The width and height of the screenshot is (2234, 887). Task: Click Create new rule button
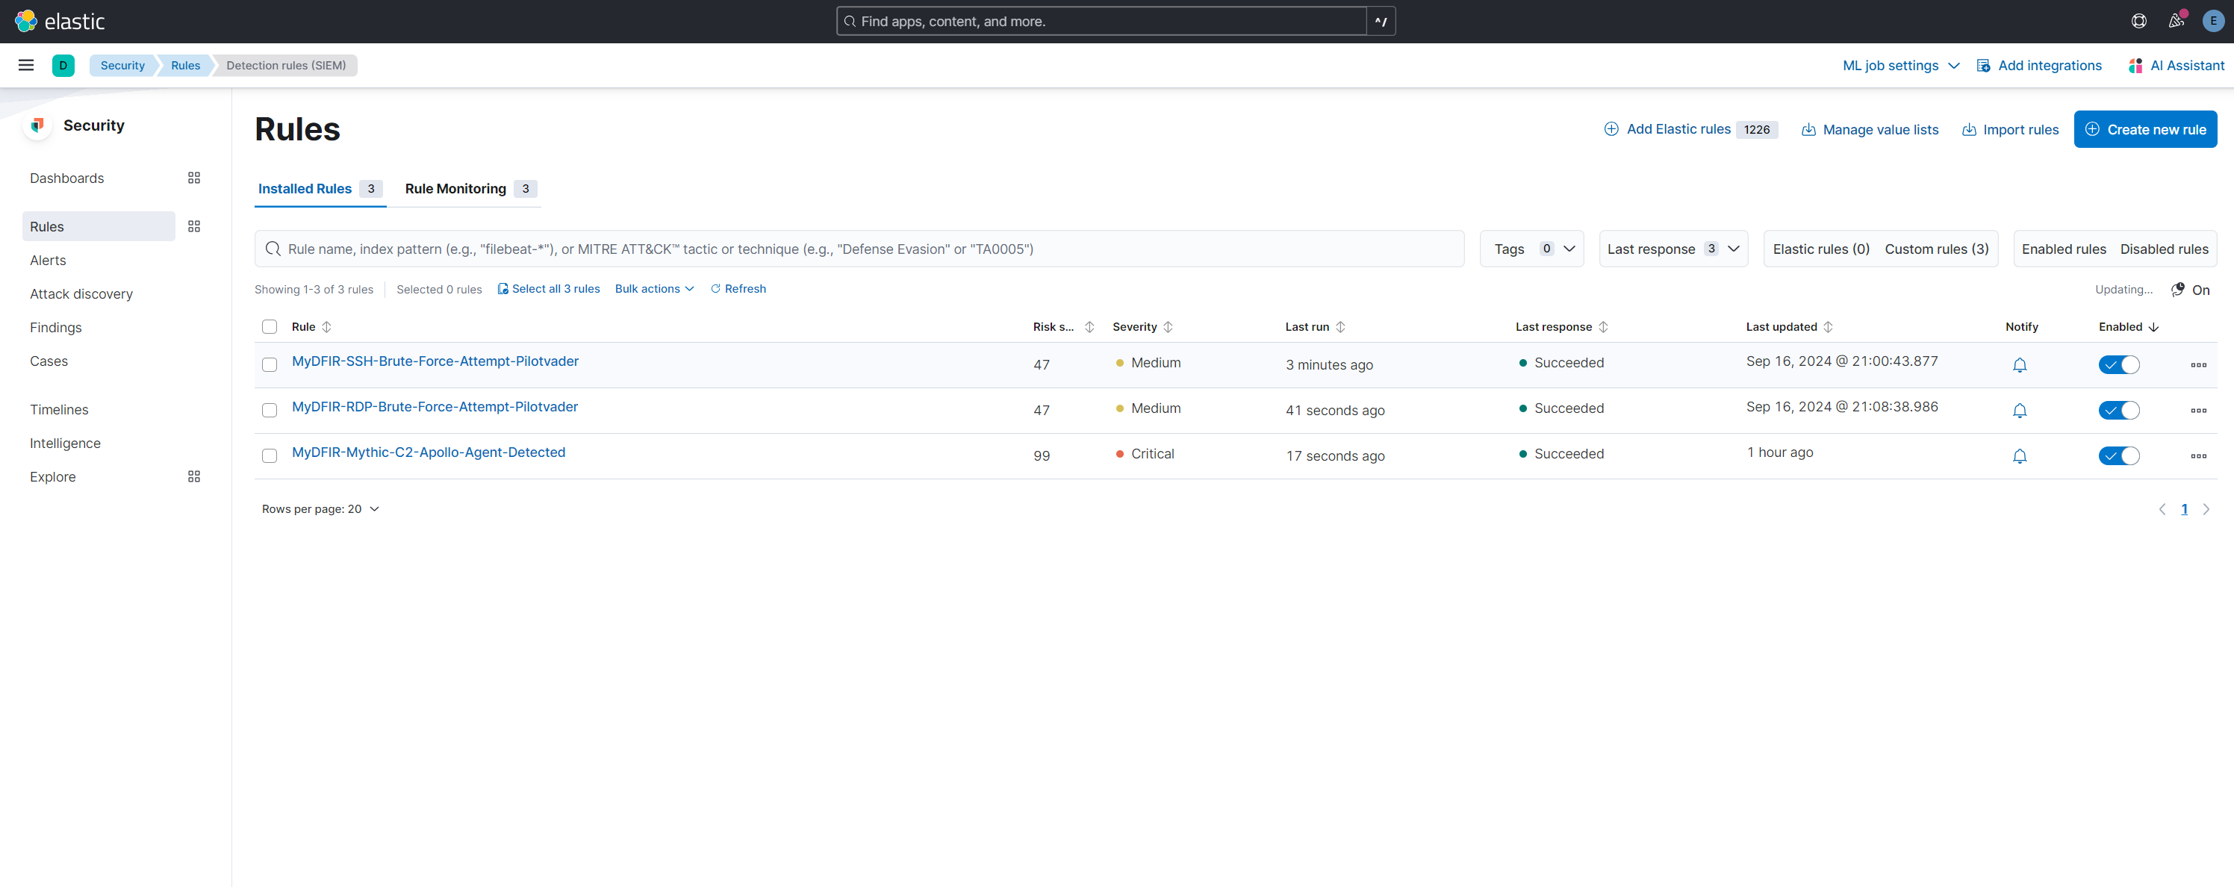click(x=2144, y=129)
